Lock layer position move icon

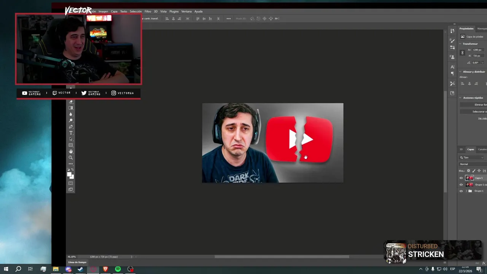[x=479, y=170]
